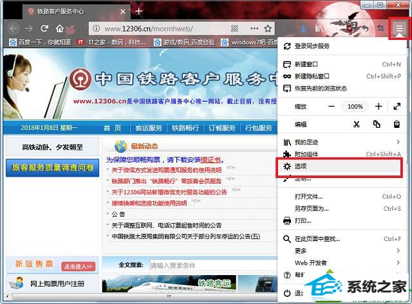Open 关于12306网站新增微信支付服务功能的公告

pos(169,192)
